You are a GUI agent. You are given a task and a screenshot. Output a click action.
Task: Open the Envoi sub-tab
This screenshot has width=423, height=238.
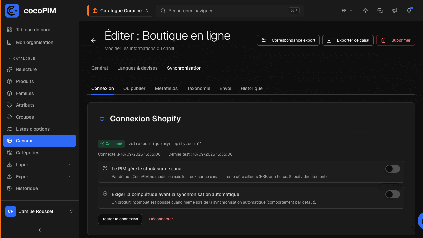(x=225, y=88)
